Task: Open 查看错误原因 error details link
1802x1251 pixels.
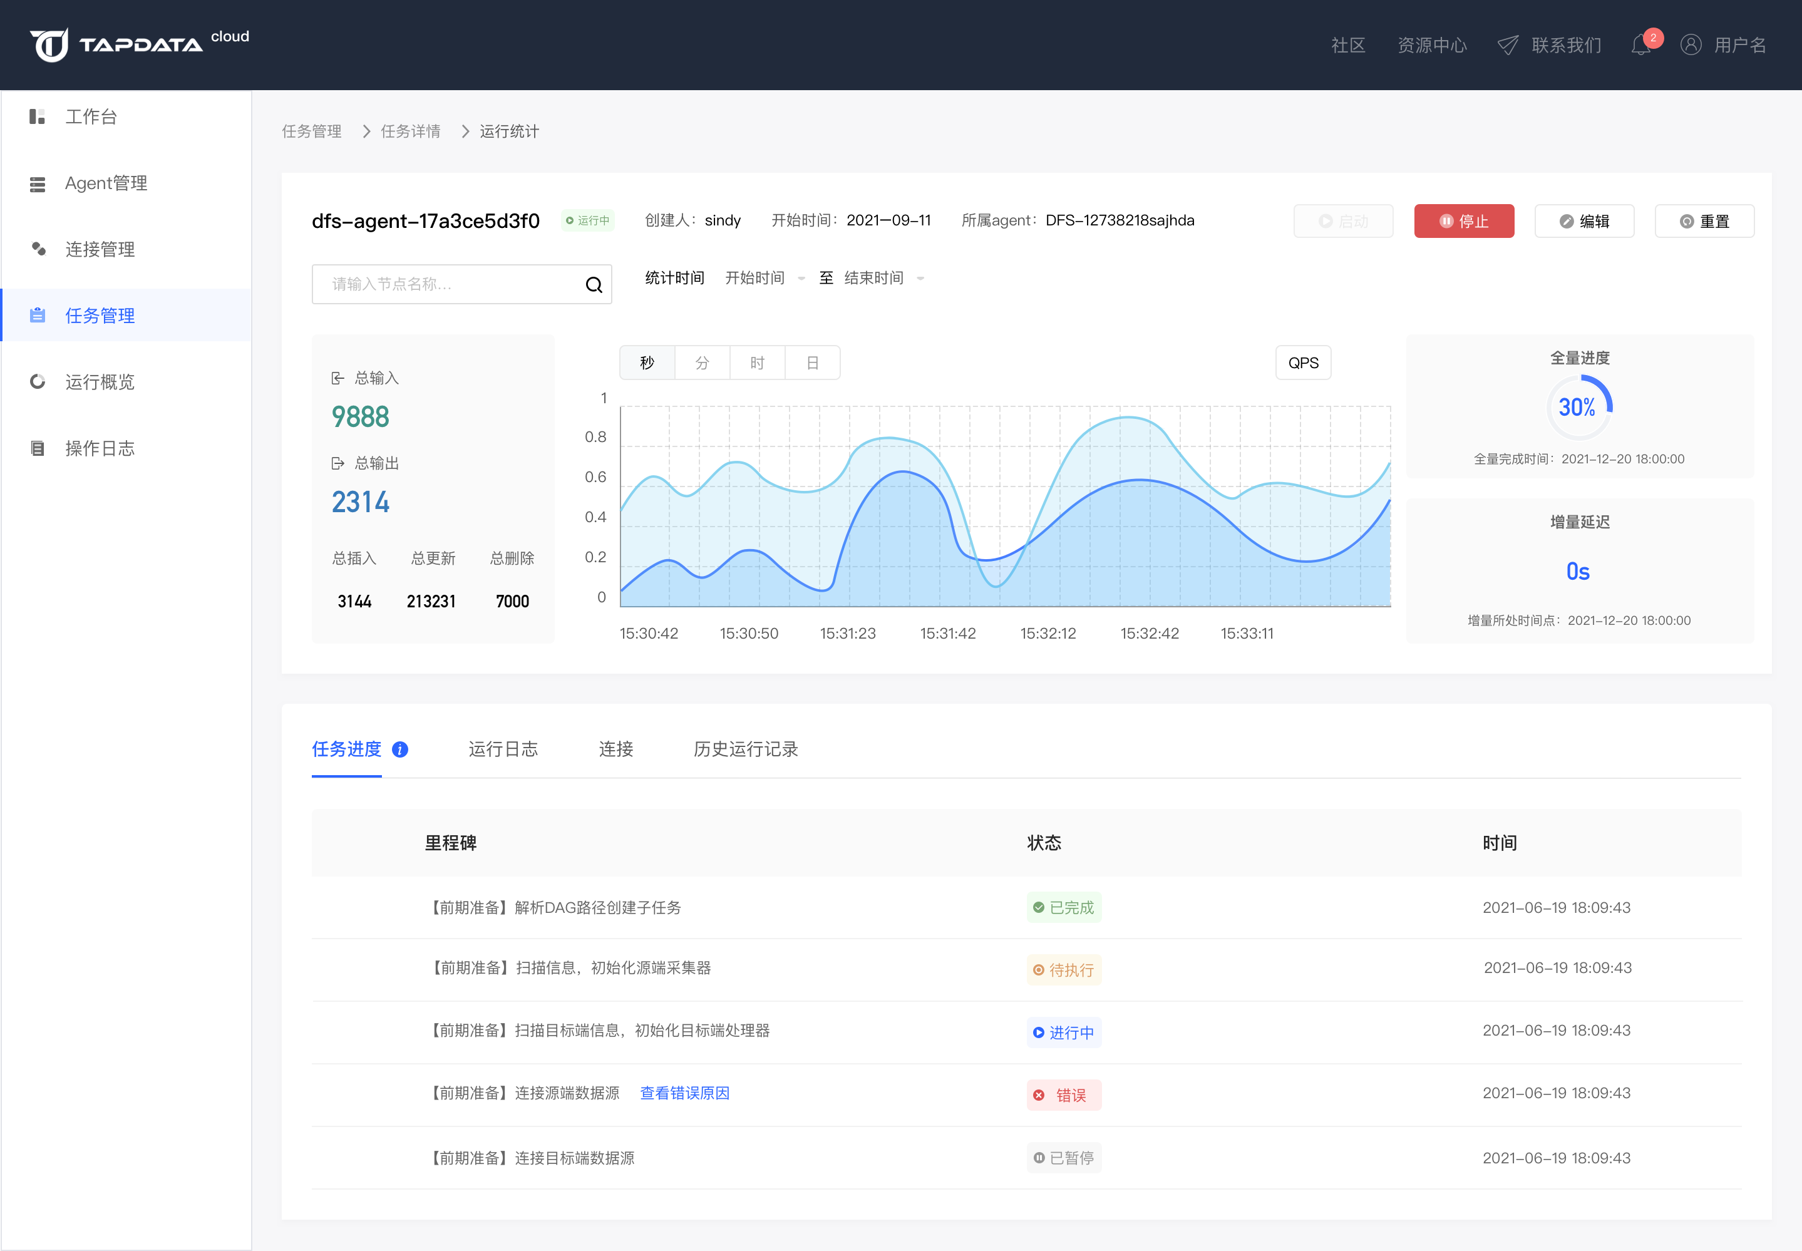Action: pos(684,1093)
